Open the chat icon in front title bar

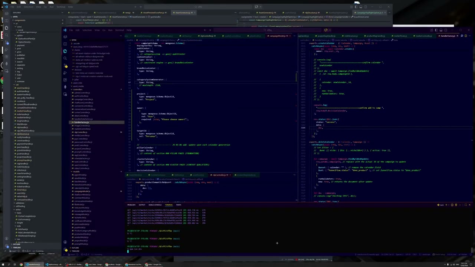coord(326,30)
